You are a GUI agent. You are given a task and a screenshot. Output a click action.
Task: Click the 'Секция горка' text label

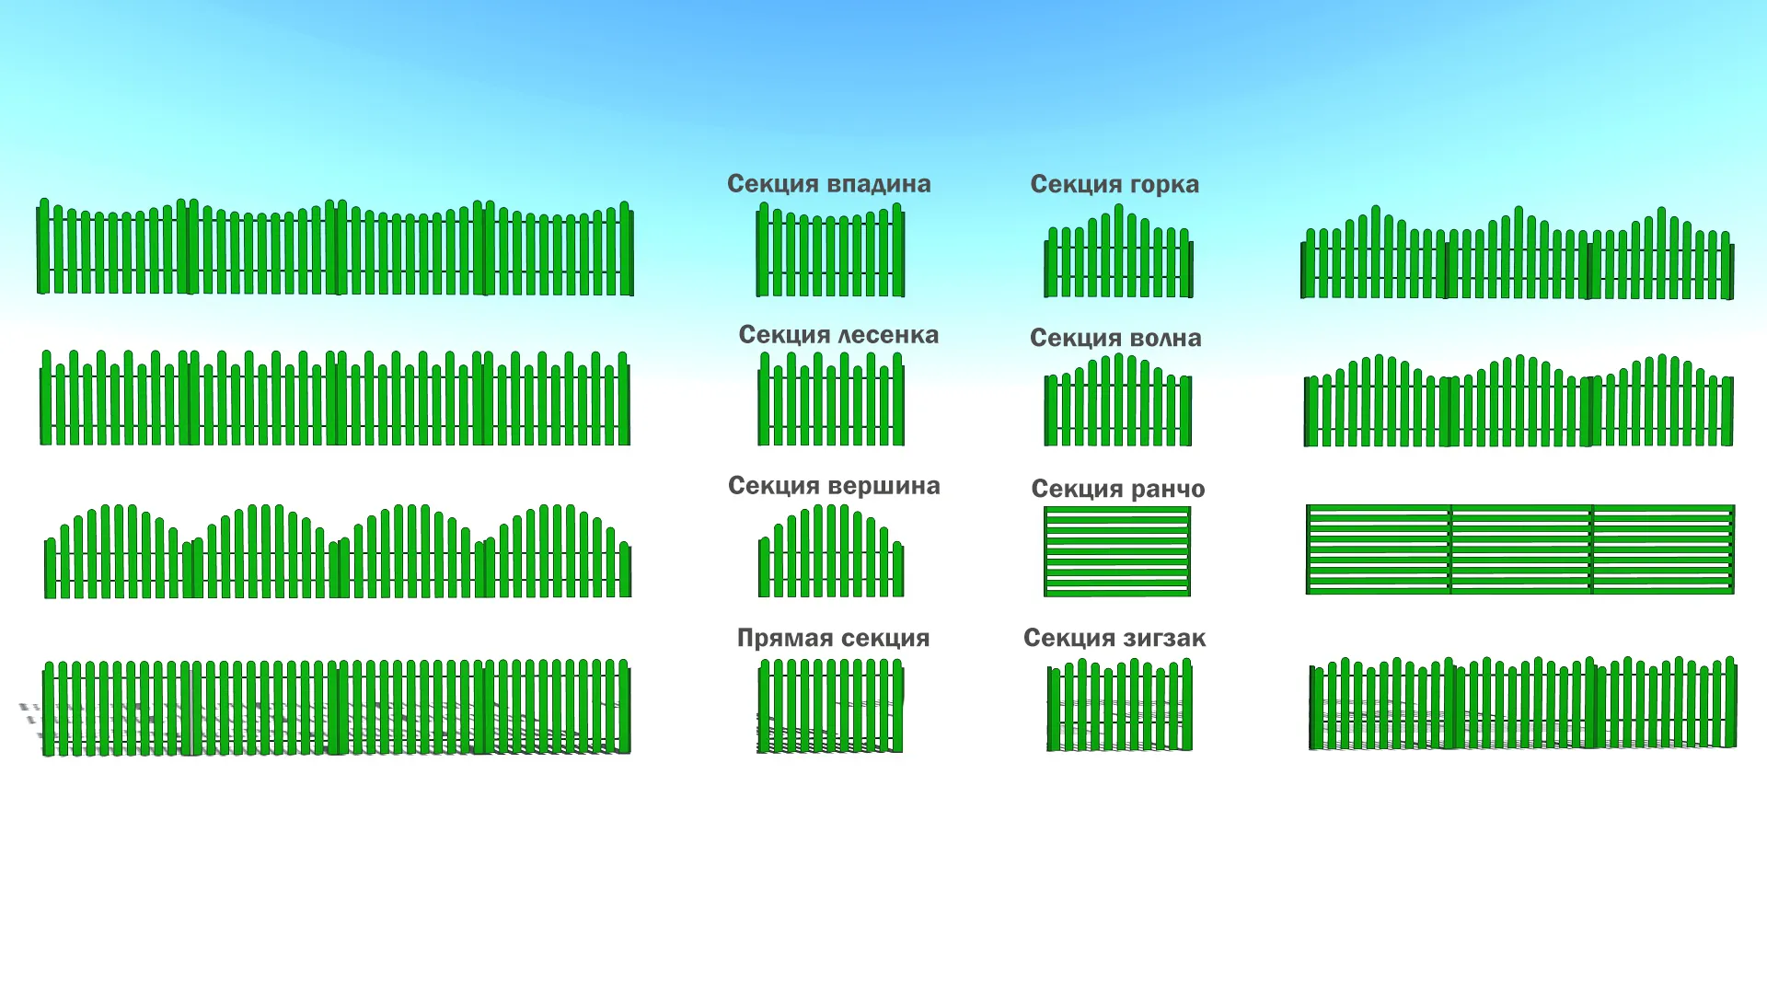point(1114,184)
